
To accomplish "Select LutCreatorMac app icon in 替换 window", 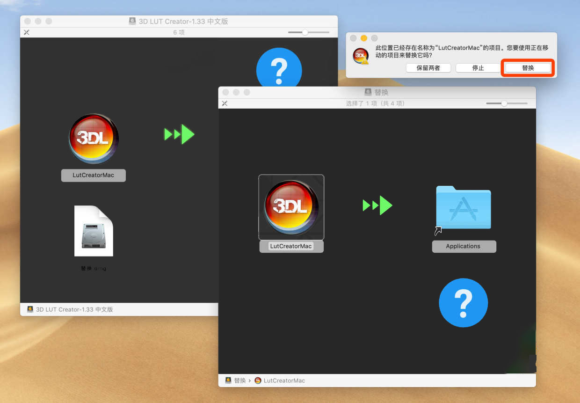I will point(291,207).
